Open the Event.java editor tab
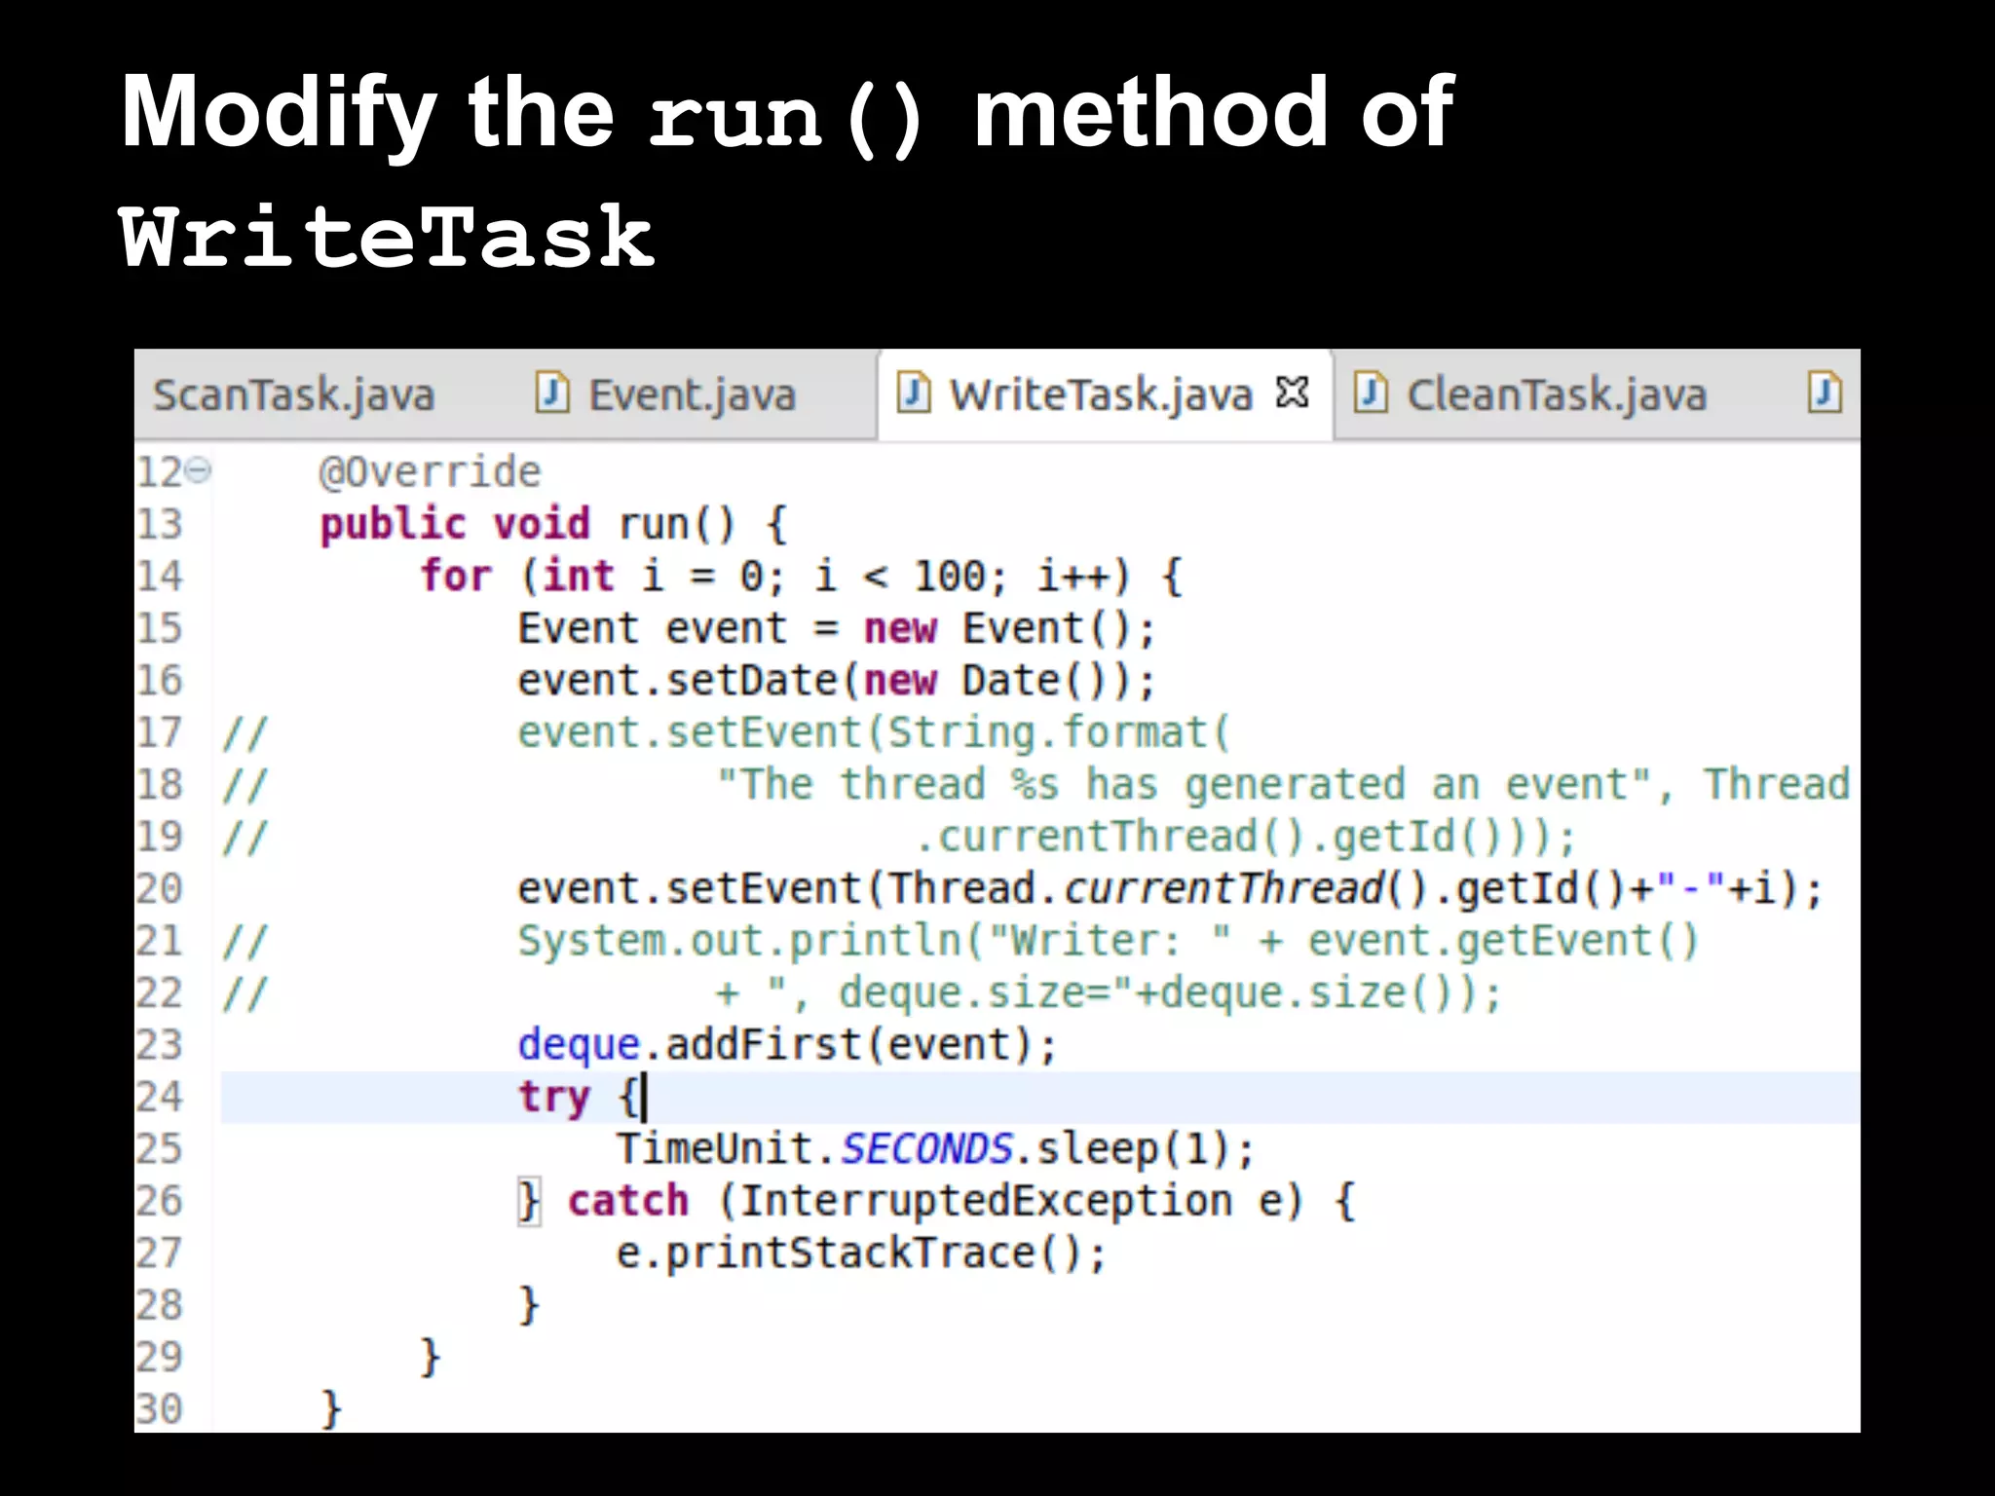1995x1496 pixels. tap(693, 395)
